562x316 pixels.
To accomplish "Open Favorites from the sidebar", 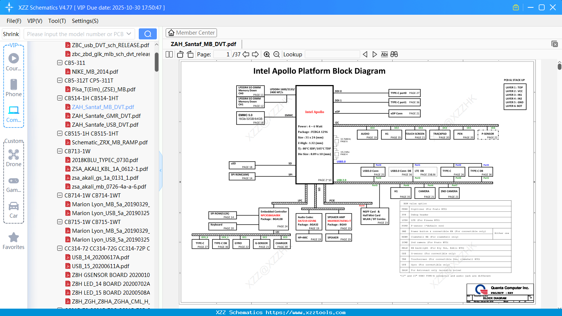I will pyautogui.click(x=14, y=241).
